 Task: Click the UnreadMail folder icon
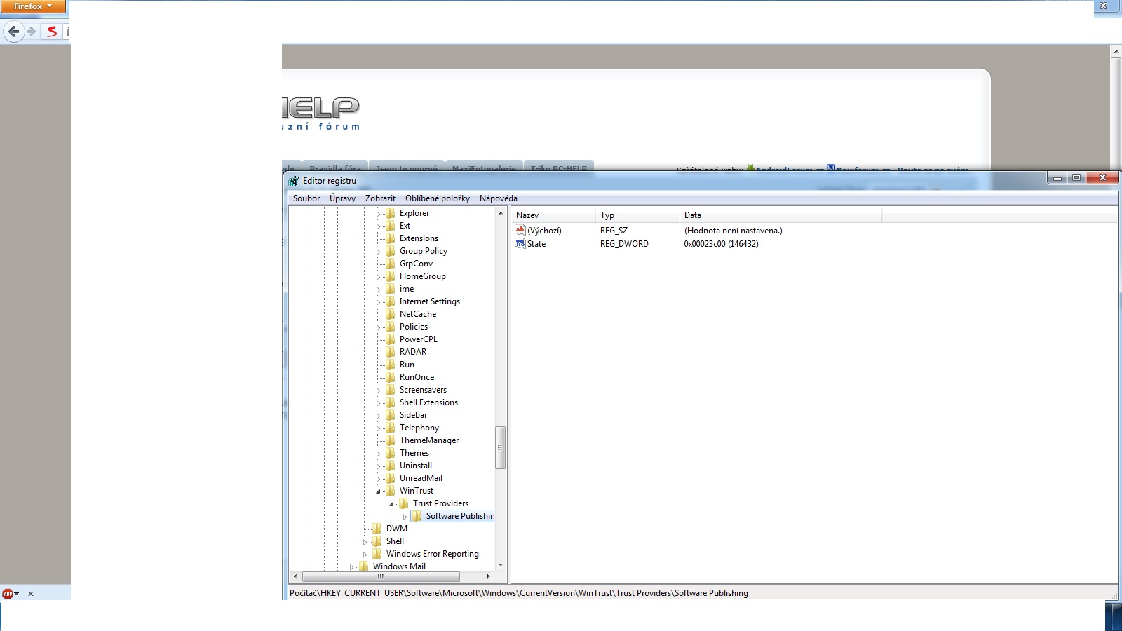click(391, 478)
